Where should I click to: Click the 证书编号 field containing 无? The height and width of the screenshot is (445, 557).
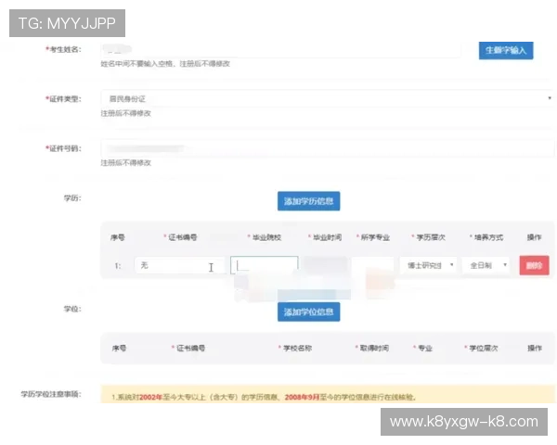tap(180, 265)
